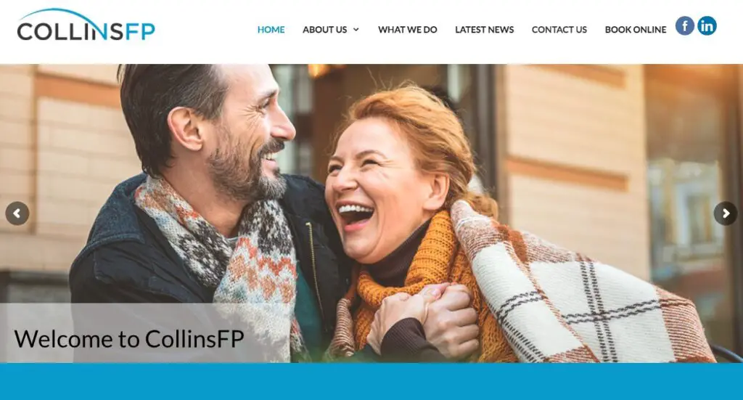
Task: Open the What We Do page
Action: click(x=408, y=29)
